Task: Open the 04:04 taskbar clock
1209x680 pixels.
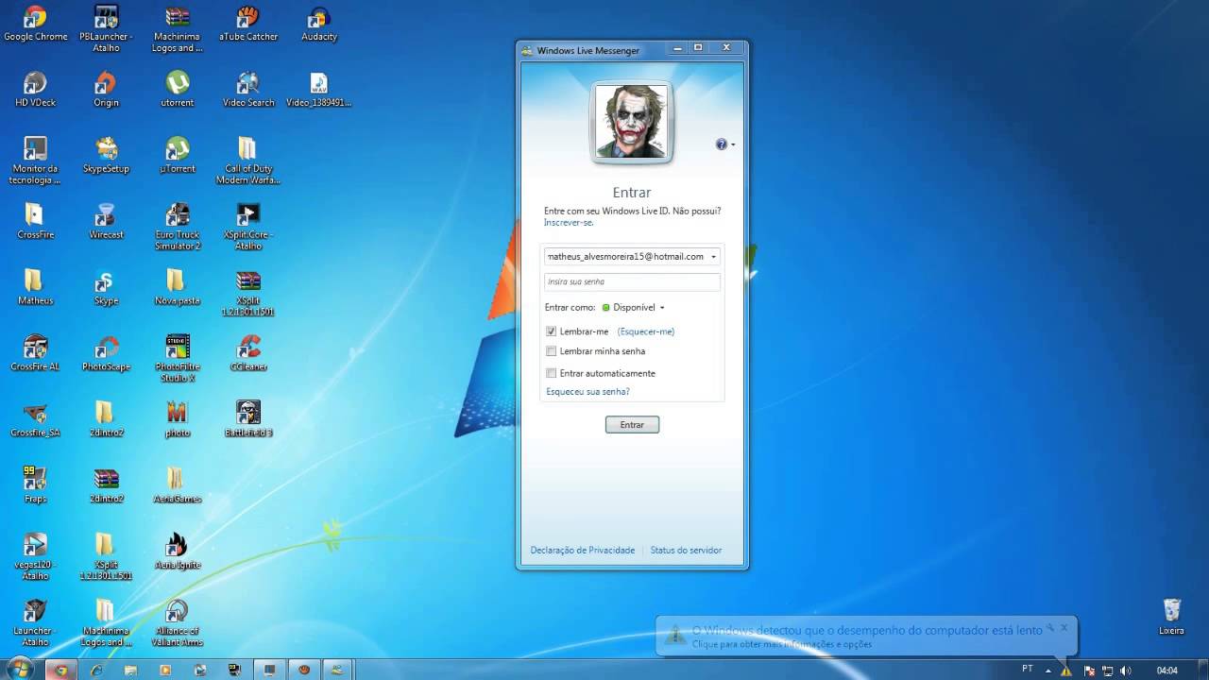Action: pyautogui.click(x=1167, y=670)
